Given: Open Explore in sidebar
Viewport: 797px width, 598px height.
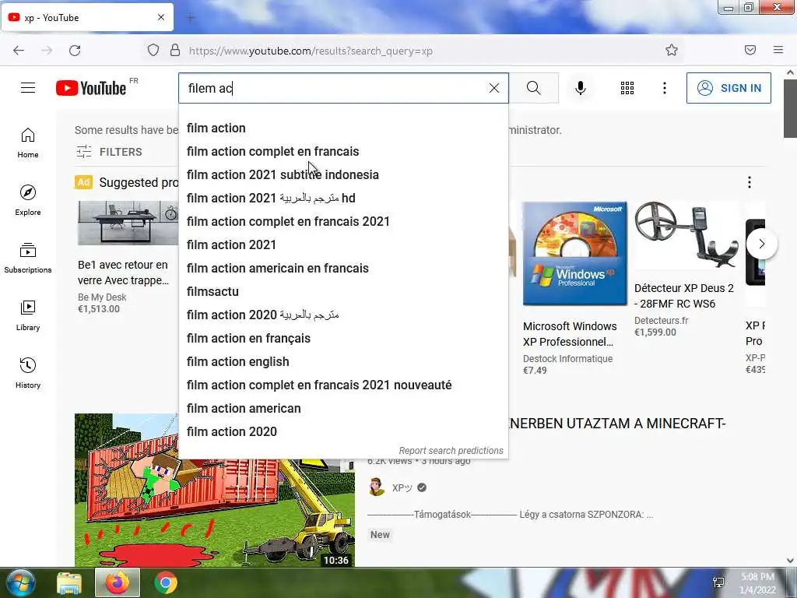Looking at the screenshot, I should pos(28,200).
